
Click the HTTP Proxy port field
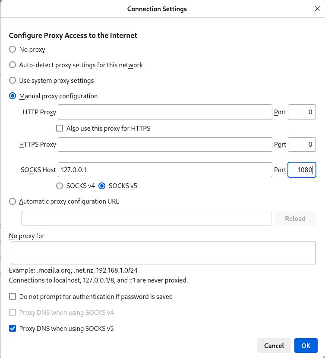pos(302,112)
